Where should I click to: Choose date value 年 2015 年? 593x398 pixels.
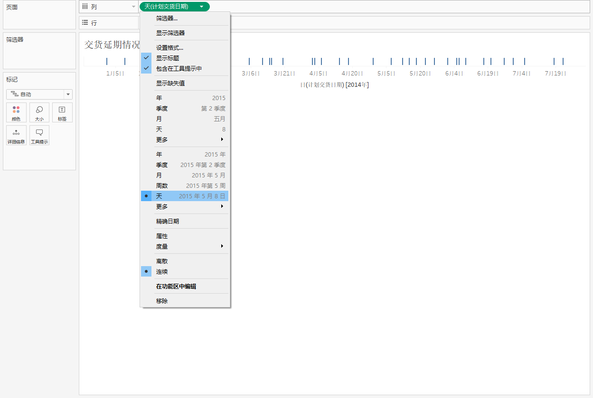[x=185, y=155]
